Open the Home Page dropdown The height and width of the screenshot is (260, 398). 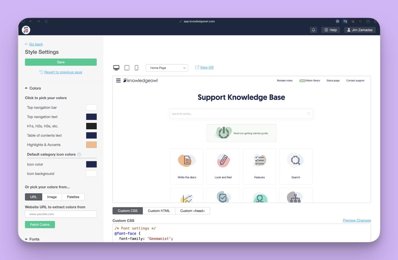pyautogui.click(x=167, y=68)
